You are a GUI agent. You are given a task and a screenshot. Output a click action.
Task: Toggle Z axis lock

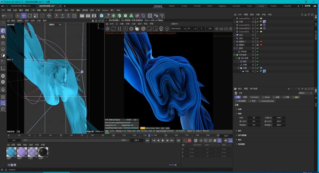(68, 16)
